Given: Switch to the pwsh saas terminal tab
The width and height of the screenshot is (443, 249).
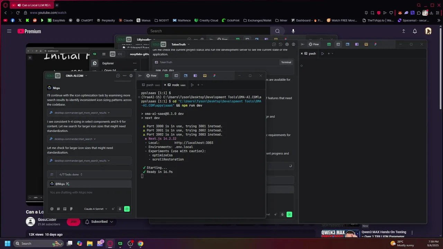Looking at the screenshot, I should coord(151,85).
